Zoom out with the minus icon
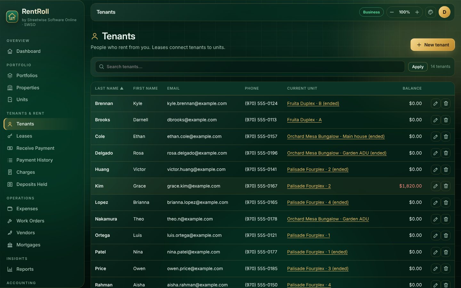The width and height of the screenshot is (461, 288). click(x=392, y=12)
